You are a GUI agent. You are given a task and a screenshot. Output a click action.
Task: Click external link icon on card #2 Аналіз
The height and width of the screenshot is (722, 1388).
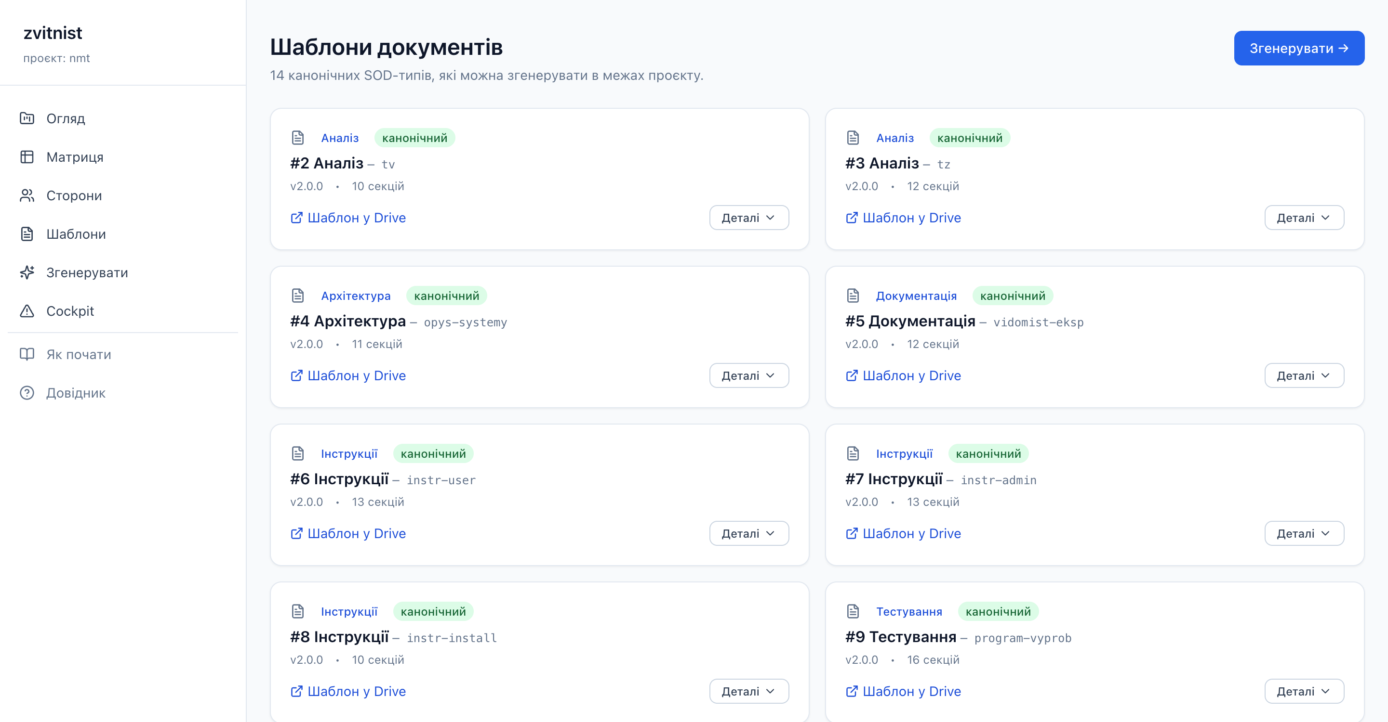pos(296,218)
